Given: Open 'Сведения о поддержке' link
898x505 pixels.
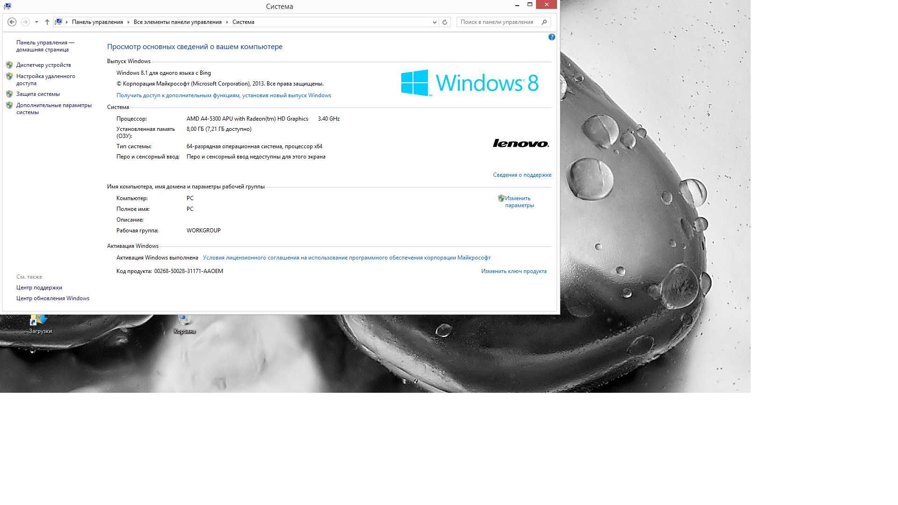Looking at the screenshot, I should point(522,175).
